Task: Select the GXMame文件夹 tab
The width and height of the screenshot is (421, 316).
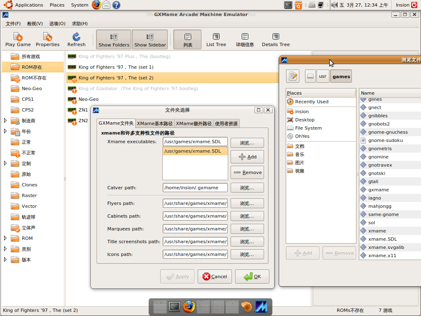Action: [116, 123]
